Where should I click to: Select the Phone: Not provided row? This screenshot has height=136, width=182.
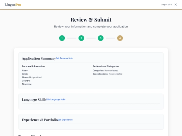pos(32,77)
